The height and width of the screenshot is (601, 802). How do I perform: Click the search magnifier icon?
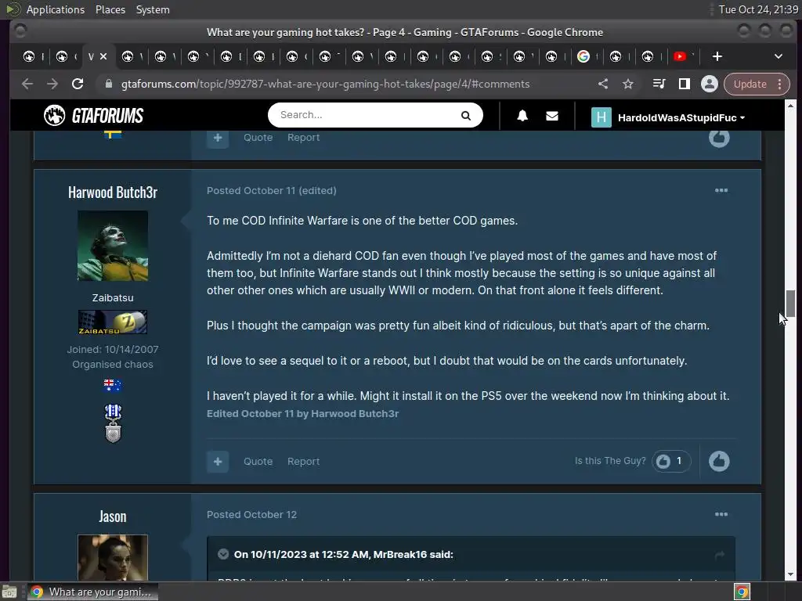coord(465,116)
